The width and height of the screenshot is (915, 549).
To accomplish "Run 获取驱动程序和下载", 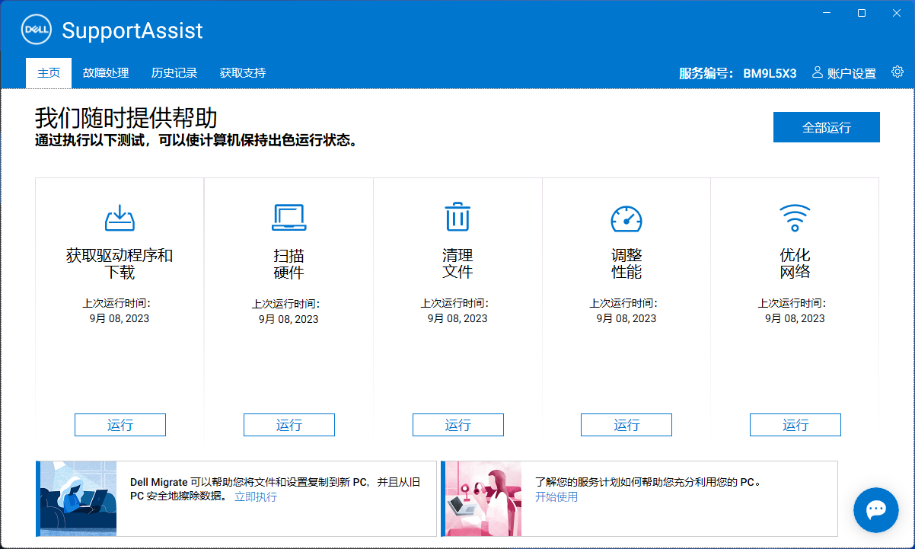I will [x=120, y=425].
